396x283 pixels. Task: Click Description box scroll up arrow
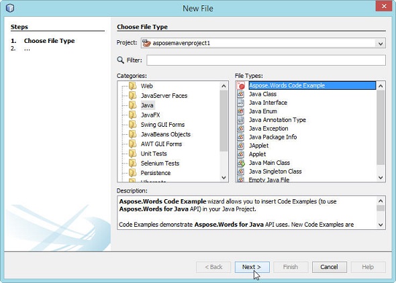[x=381, y=201]
